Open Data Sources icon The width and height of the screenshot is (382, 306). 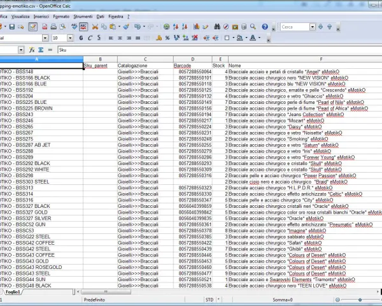pyautogui.click(x=244, y=27)
